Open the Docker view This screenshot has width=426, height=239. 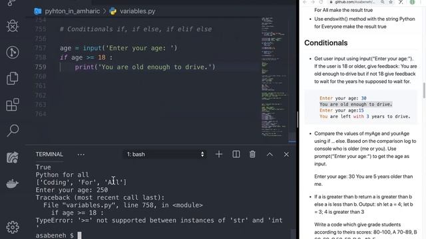13,184
